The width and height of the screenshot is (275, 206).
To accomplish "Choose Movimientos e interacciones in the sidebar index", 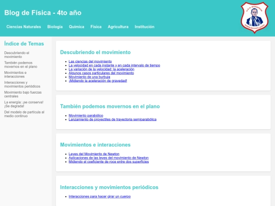I will click(x=15, y=74).
